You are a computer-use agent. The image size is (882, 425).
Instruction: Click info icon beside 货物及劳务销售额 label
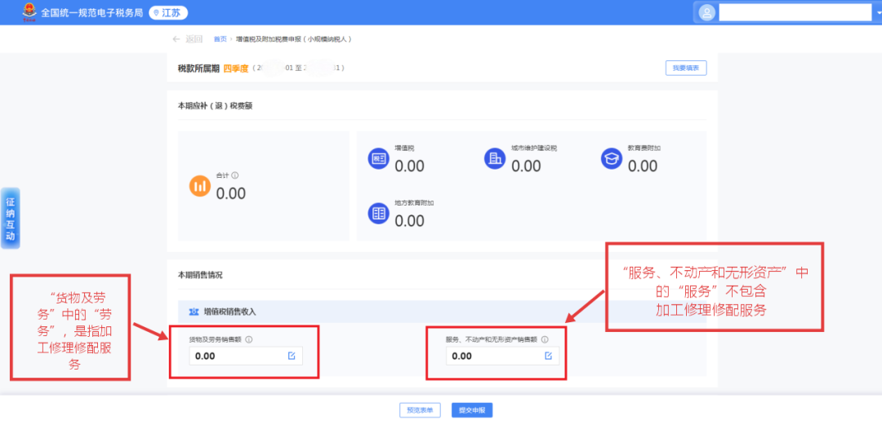coord(249,340)
